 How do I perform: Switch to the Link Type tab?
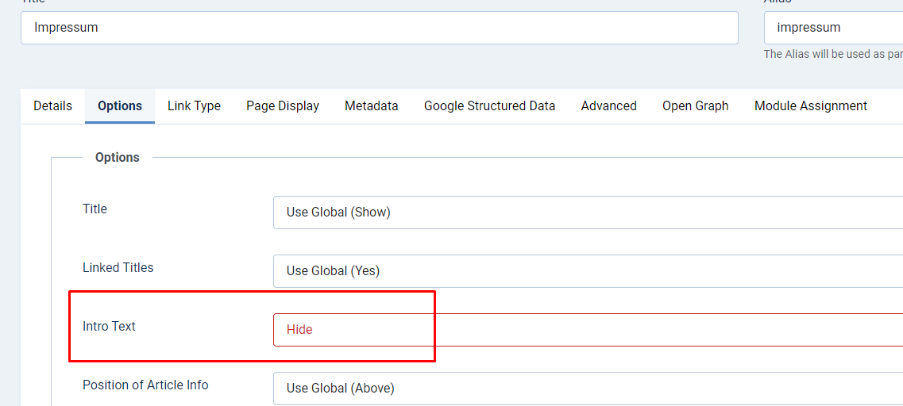click(194, 106)
